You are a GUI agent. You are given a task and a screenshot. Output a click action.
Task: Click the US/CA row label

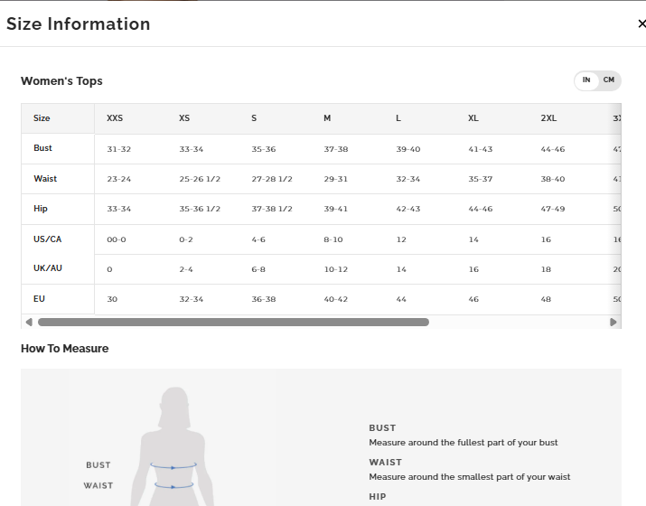(48, 239)
